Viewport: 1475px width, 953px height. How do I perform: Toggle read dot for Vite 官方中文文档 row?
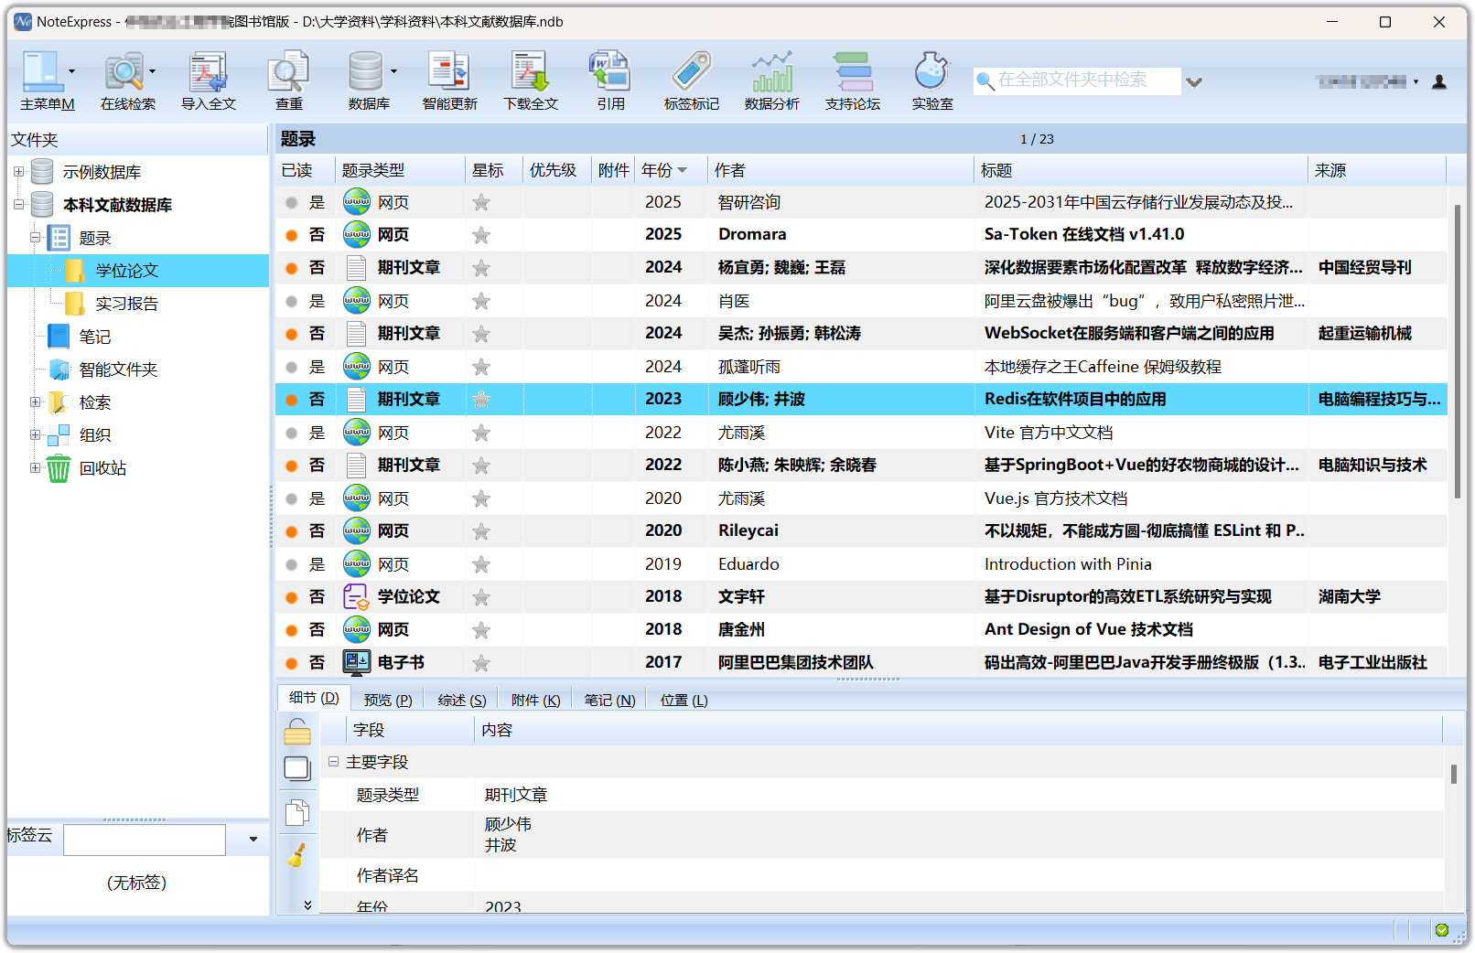tap(291, 433)
